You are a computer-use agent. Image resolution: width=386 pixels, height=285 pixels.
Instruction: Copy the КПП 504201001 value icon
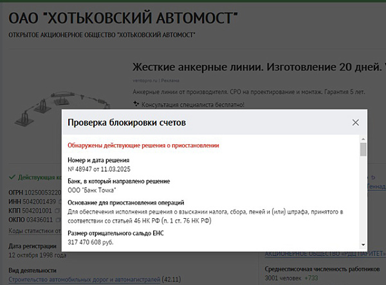(57, 210)
